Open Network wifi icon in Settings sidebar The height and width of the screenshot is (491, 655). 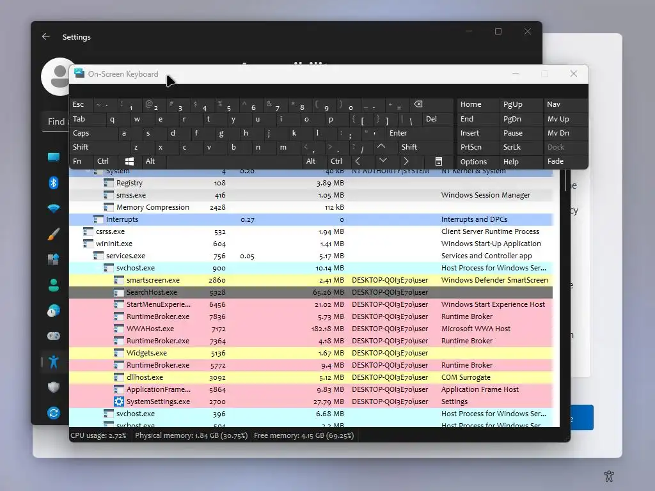coord(54,208)
